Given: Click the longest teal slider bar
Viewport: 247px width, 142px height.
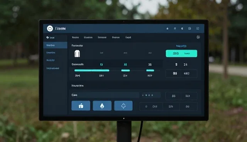Looking at the screenshot, I should tap(92, 70).
